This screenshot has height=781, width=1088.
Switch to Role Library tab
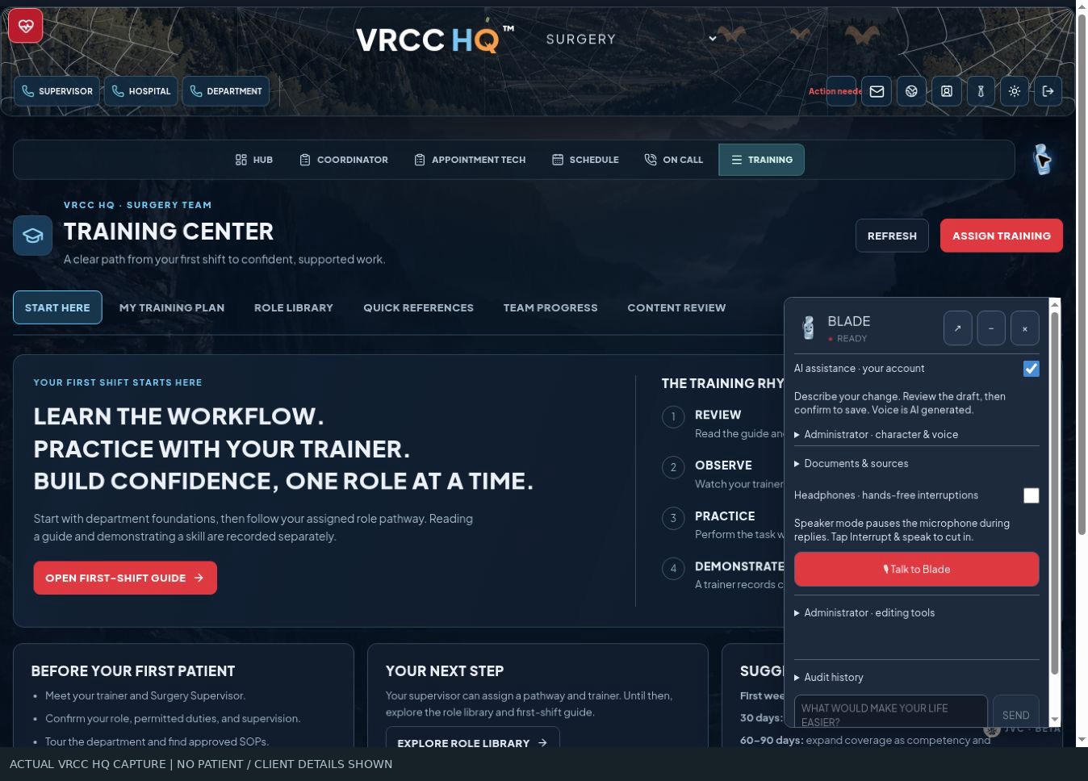(294, 307)
